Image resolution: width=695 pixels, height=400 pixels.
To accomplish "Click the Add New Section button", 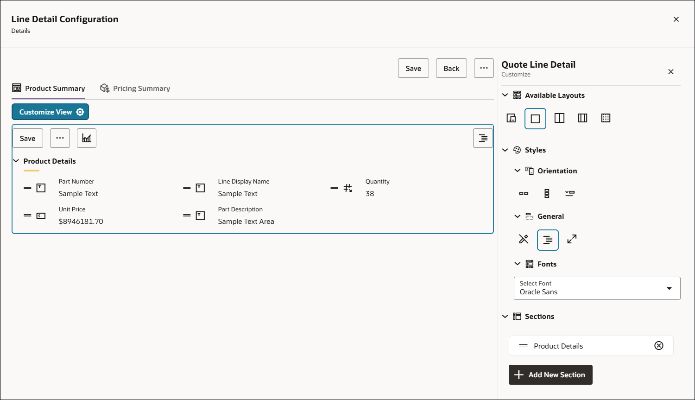I will 550,375.
